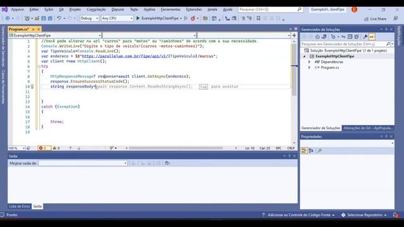Viewport: 404px width, 227px height.
Task: Click the notifications bell in status bar
Action: coord(396,215)
